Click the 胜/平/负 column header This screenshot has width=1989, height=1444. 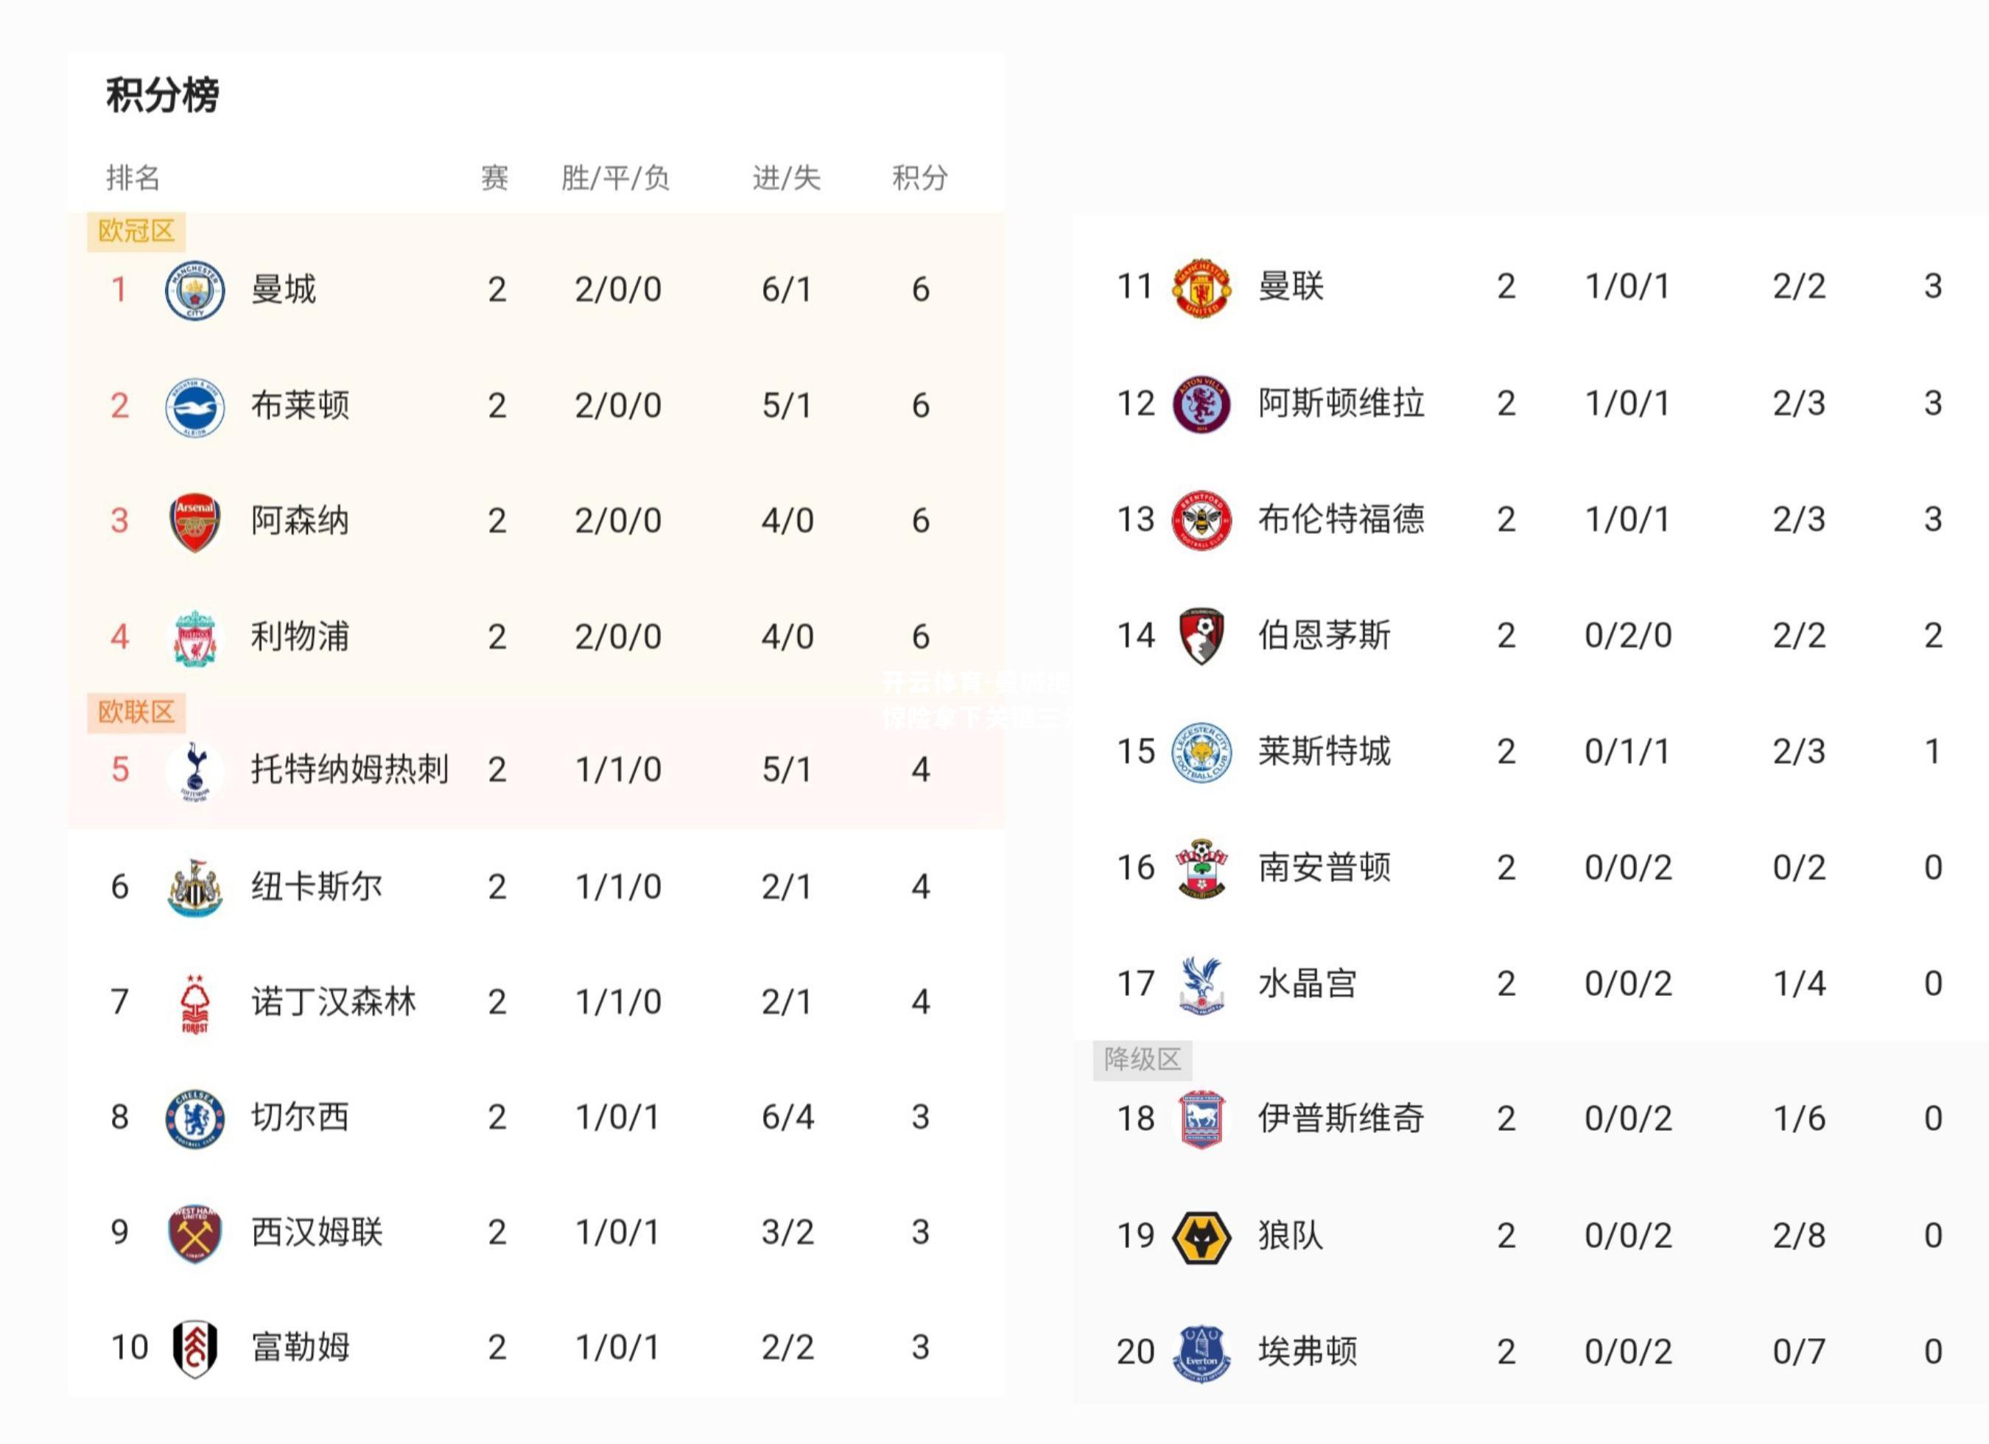click(x=615, y=178)
